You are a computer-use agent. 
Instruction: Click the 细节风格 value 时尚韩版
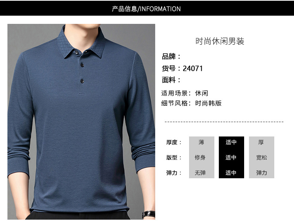coord(208,103)
